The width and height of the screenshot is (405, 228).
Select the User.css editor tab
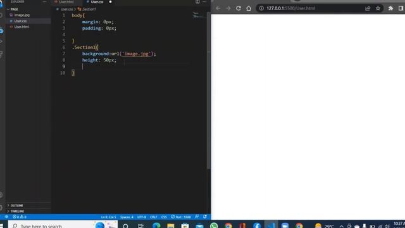[97, 2]
